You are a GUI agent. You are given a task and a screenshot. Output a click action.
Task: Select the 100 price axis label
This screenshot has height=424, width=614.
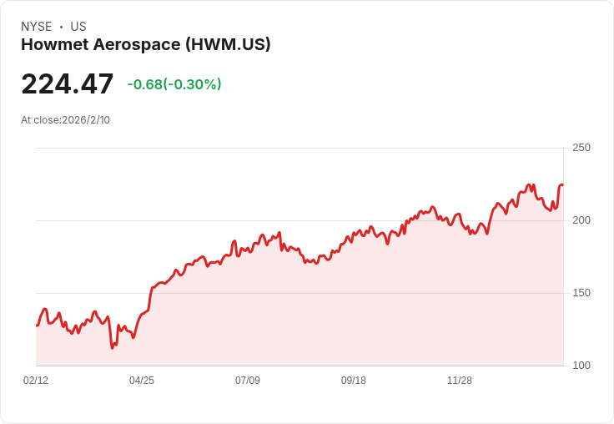pos(581,366)
